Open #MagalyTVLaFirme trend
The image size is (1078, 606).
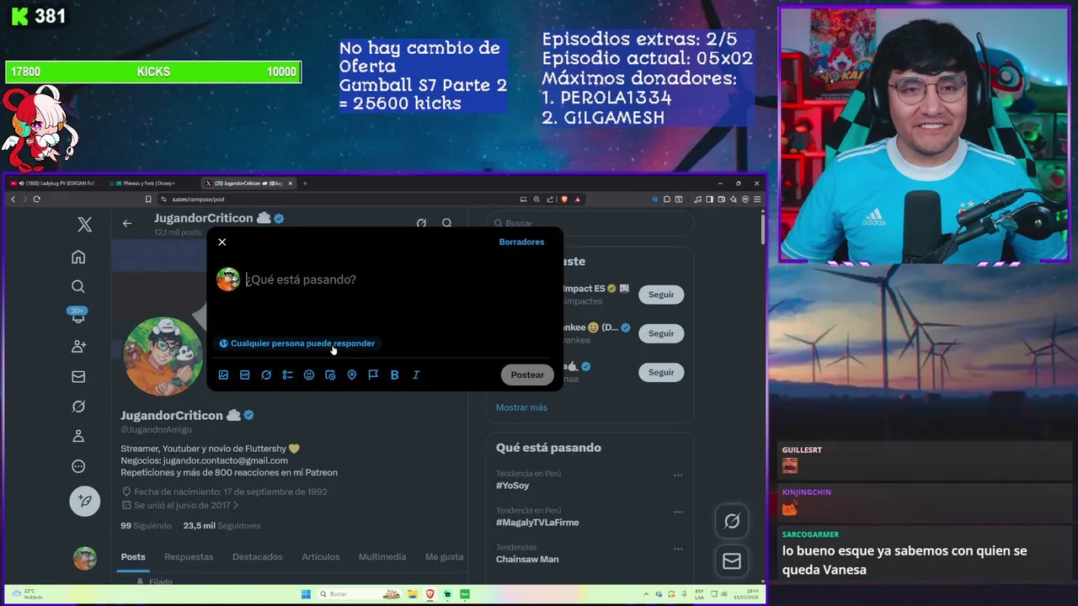pos(537,523)
